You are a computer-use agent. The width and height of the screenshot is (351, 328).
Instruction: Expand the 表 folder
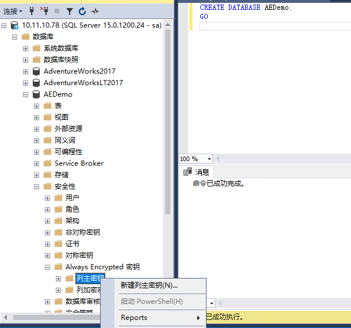[x=36, y=106]
